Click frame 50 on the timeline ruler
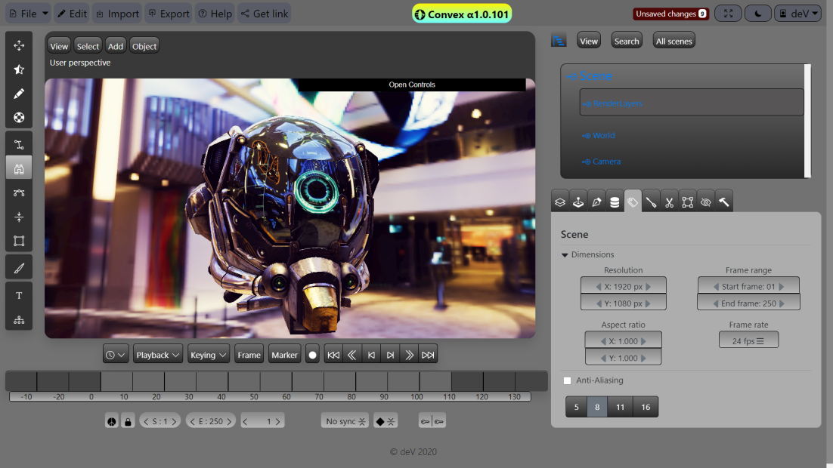 click(x=254, y=397)
